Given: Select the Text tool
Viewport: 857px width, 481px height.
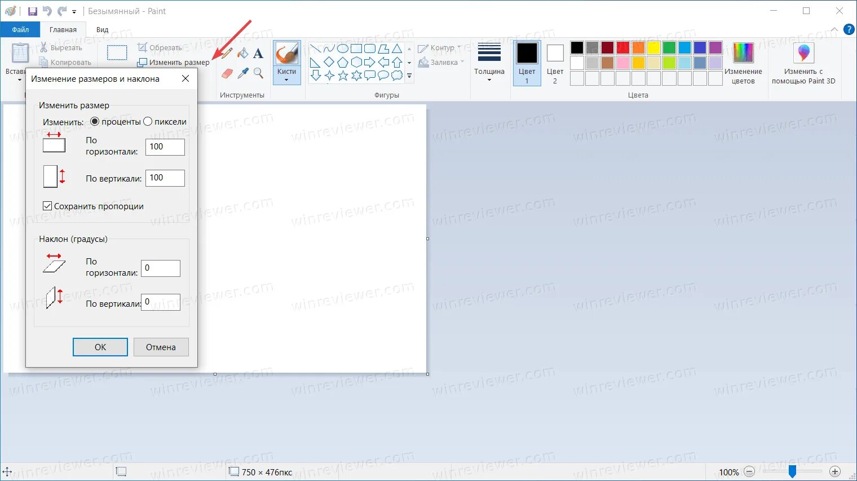Looking at the screenshot, I should [258, 54].
